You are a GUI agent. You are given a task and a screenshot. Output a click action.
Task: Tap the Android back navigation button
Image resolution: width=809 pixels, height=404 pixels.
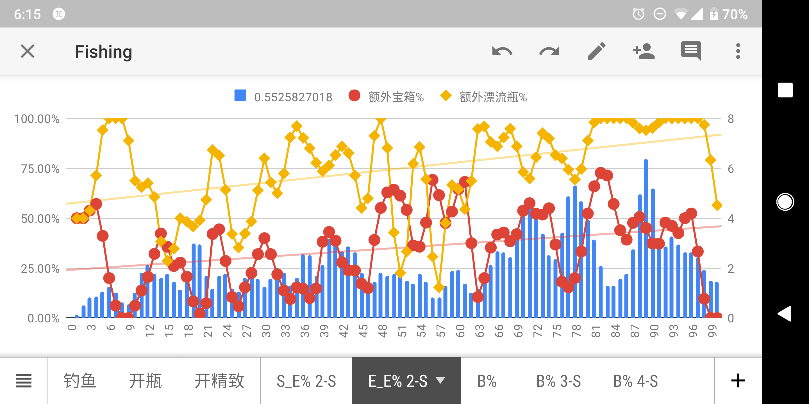coord(785,313)
